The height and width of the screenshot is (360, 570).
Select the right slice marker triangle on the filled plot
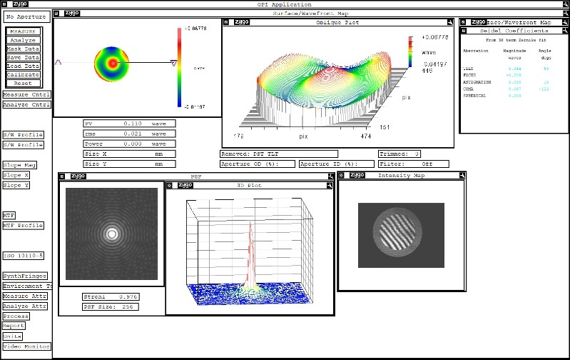click(x=173, y=63)
